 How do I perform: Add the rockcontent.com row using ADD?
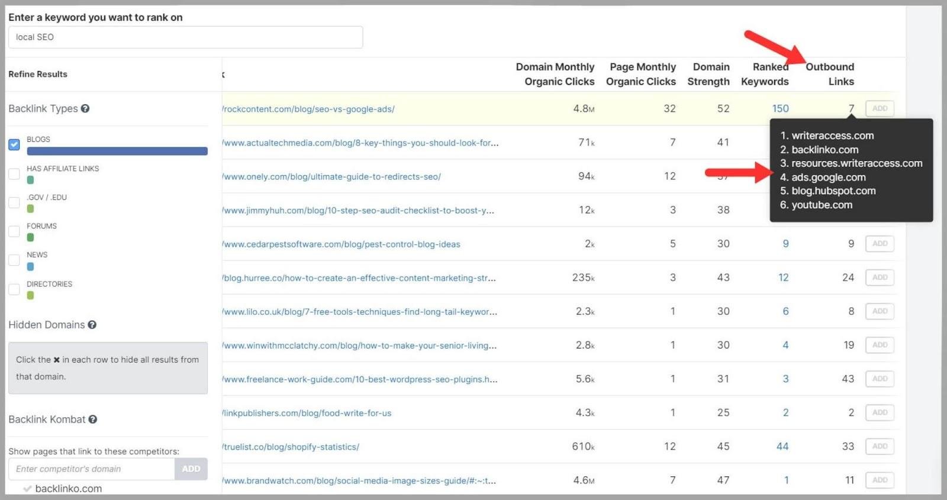880,108
